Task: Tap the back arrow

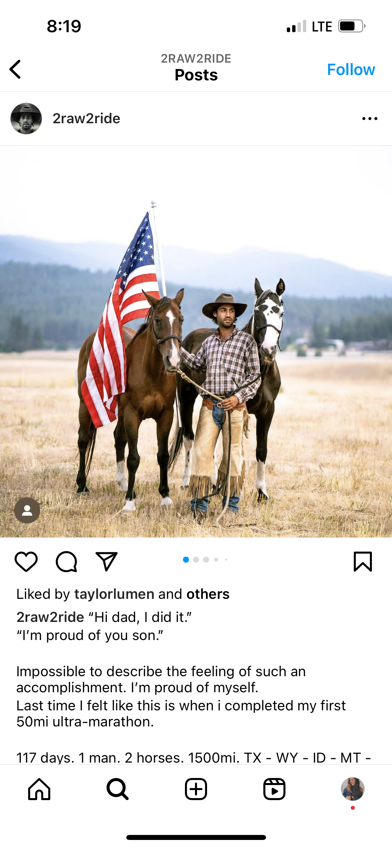Action: point(15,69)
